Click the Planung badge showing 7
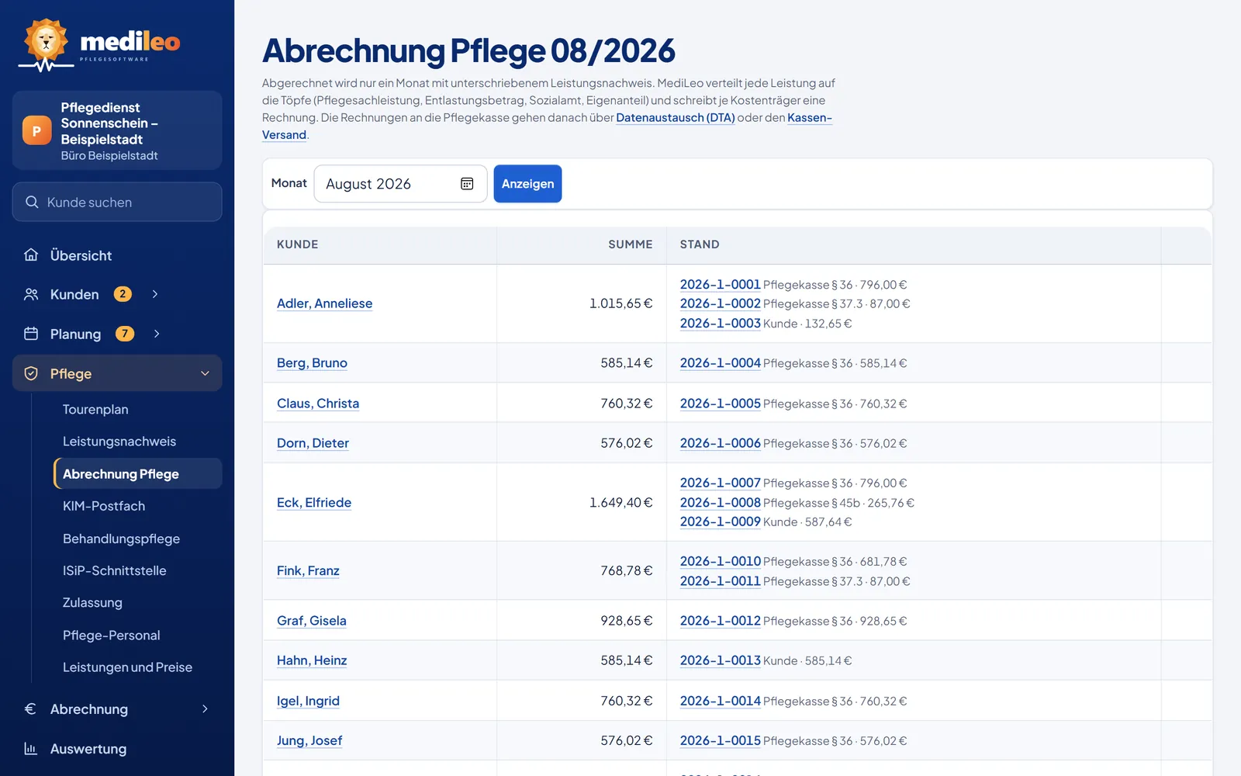The width and height of the screenshot is (1241, 776). tap(125, 334)
